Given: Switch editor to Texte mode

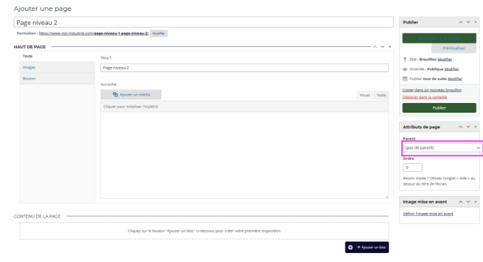Looking at the screenshot, I should coord(381,95).
